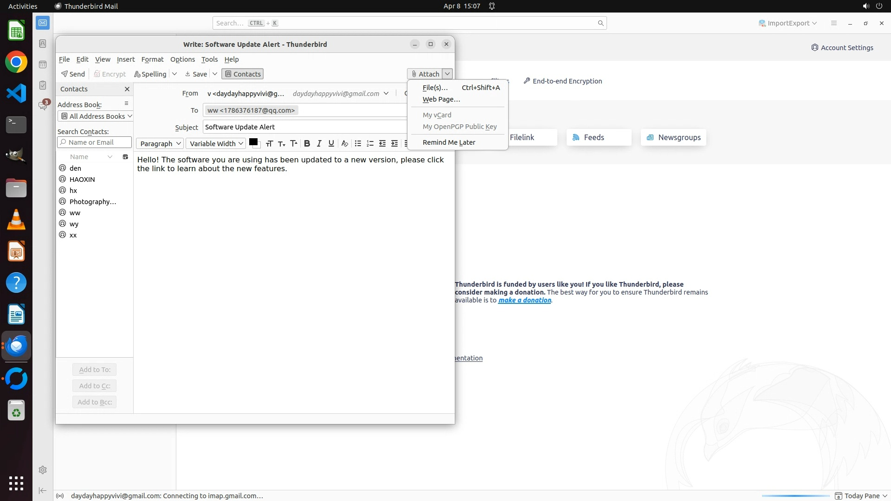The image size is (891, 501).
Task: Open the black text color swatch
Action: [253, 142]
